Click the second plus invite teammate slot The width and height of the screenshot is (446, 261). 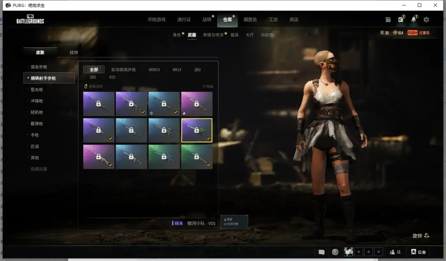[x=369, y=252]
